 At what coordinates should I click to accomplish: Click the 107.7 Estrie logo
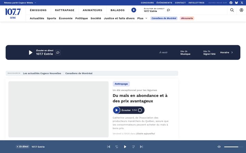(x=13, y=14)
